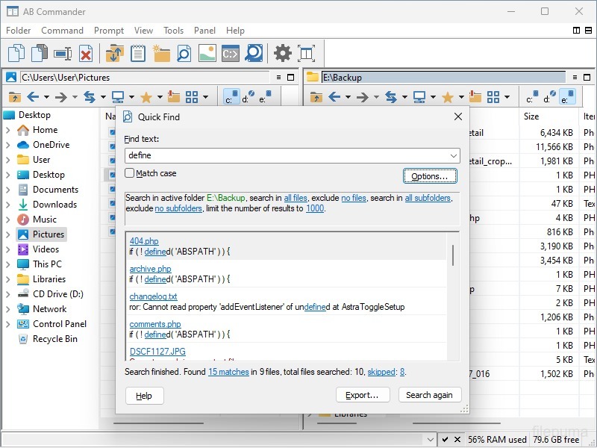Open settings with the gear icon
The height and width of the screenshot is (448, 597).
[x=282, y=53]
